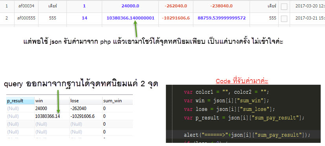This screenshot has width=325, height=146.
Task: Click the value -238040.0 in row 1
Action: pos(221,6)
